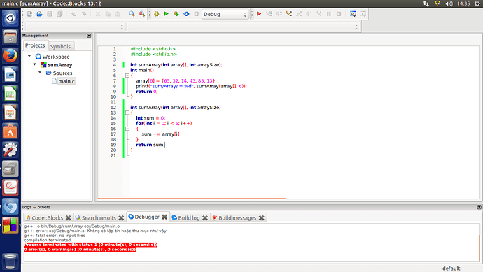Switch to the Symbols tab
This screenshot has width=483, height=272.
pyautogui.click(x=61, y=46)
